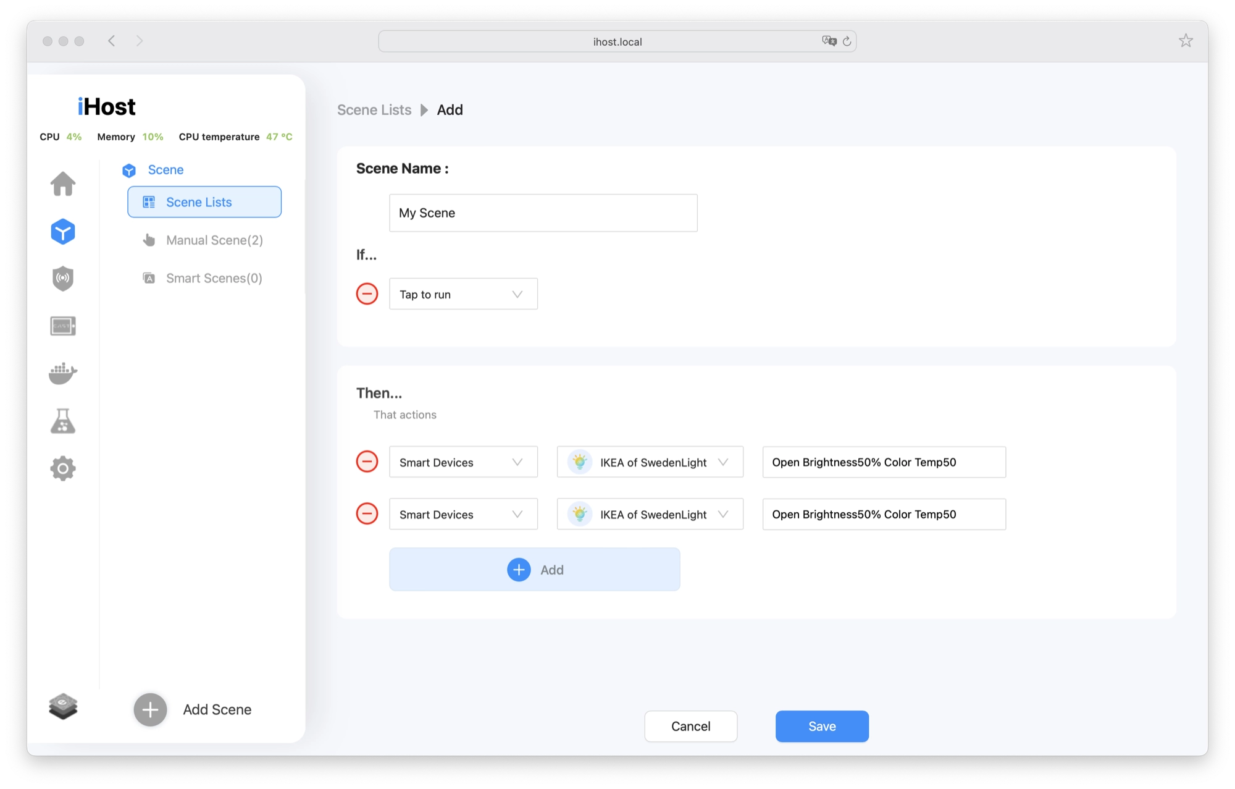Remove the Tap to run condition

point(367,293)
